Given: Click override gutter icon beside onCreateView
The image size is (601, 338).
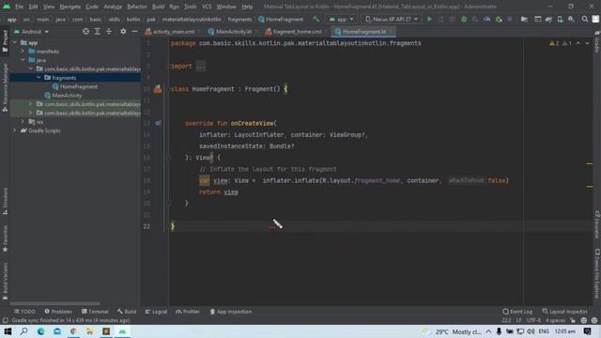Looking at the screenshot, I should coord(158,123).
